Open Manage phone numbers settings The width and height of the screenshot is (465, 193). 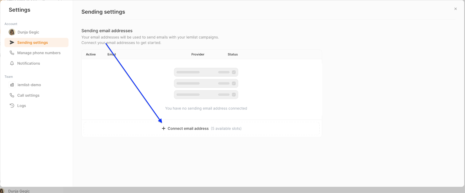pyautogui.click(x=39, y=53)
